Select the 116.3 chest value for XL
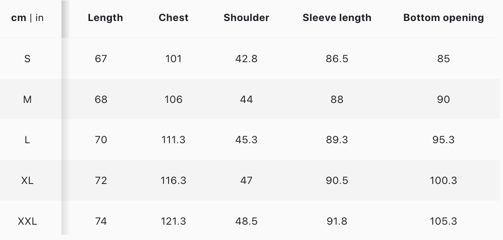503x240 pixels. pyautogui.click(x=173, y=180)
